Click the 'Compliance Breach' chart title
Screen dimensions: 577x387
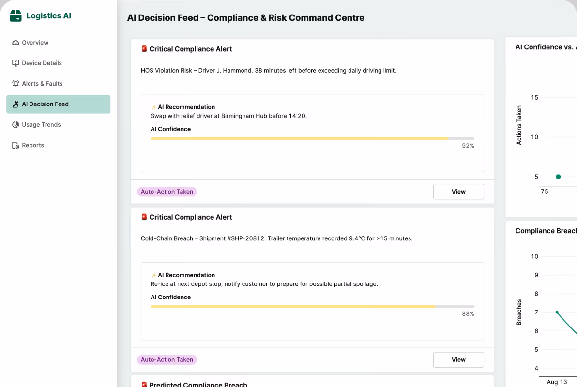click(546, 231)
